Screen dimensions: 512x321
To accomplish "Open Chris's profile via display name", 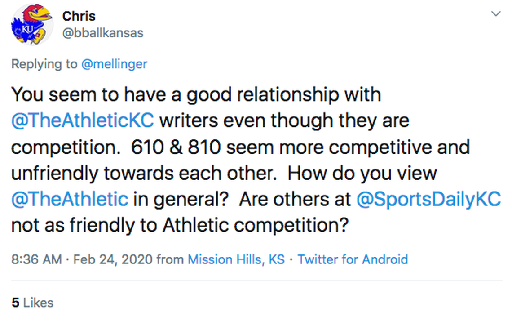I will tap(79, 16).
